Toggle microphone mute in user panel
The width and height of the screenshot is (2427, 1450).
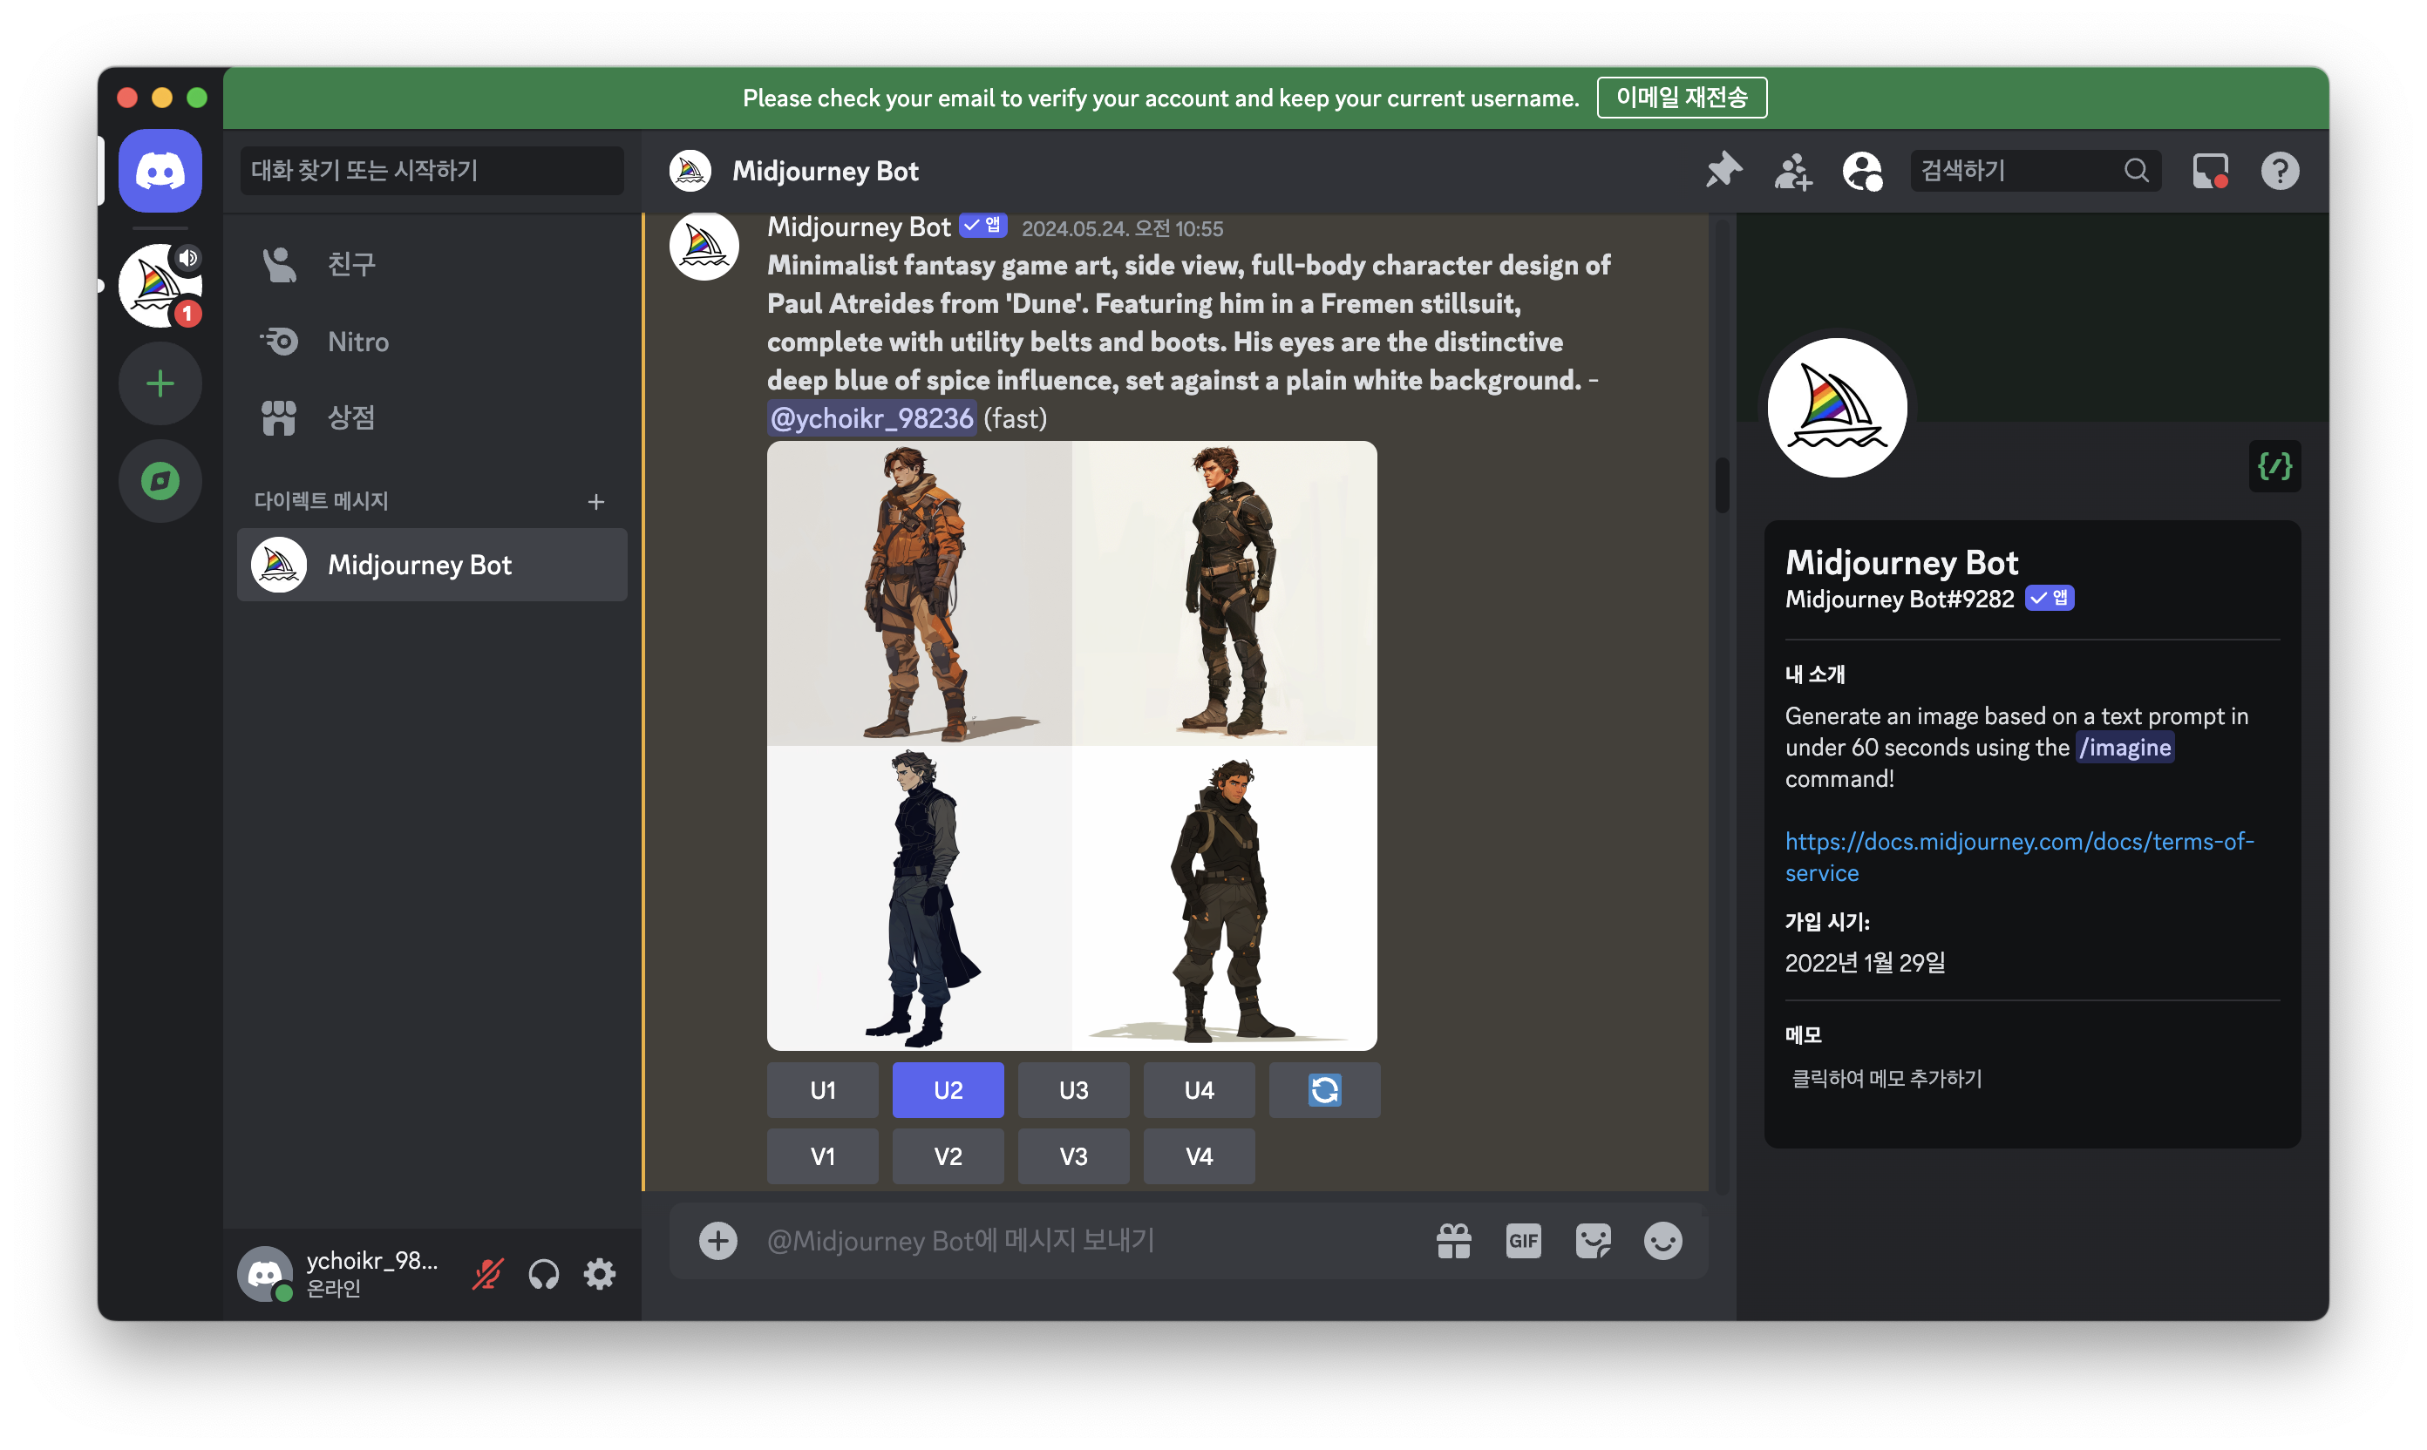tap(486, 1273)
